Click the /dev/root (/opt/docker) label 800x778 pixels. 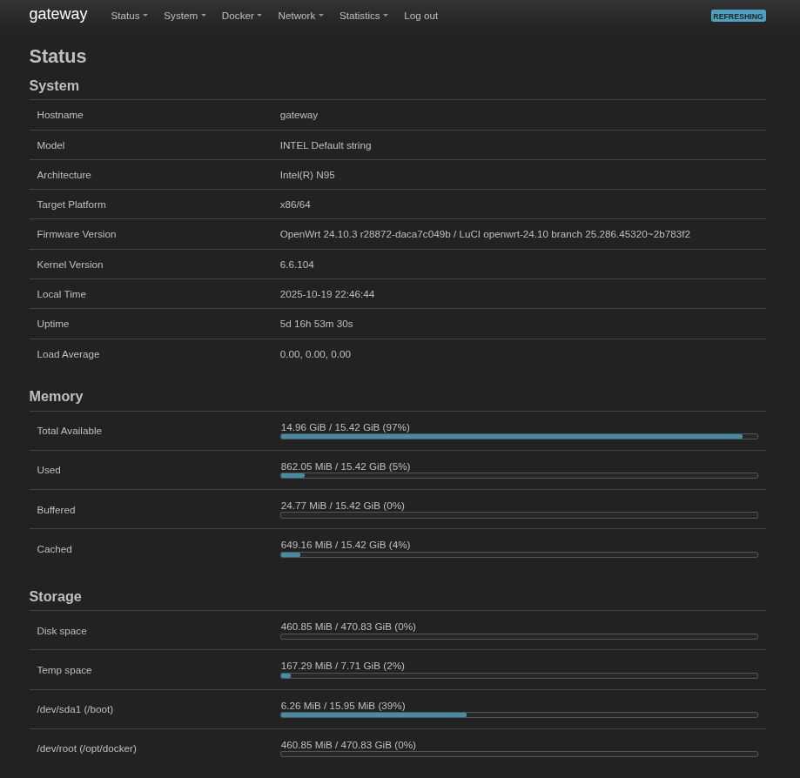pos(87,749)
